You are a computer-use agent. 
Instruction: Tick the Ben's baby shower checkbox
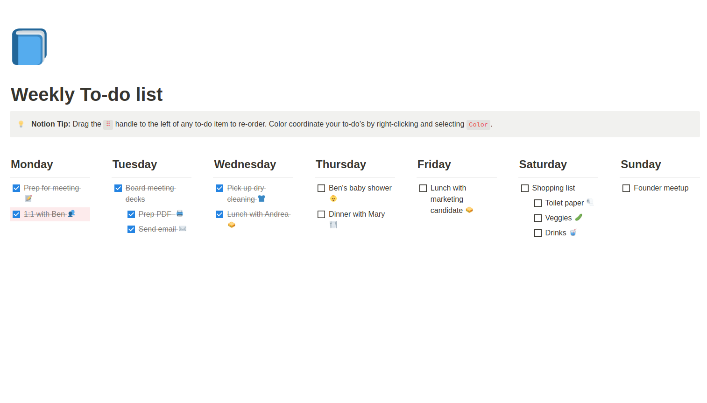coord(321,188)
